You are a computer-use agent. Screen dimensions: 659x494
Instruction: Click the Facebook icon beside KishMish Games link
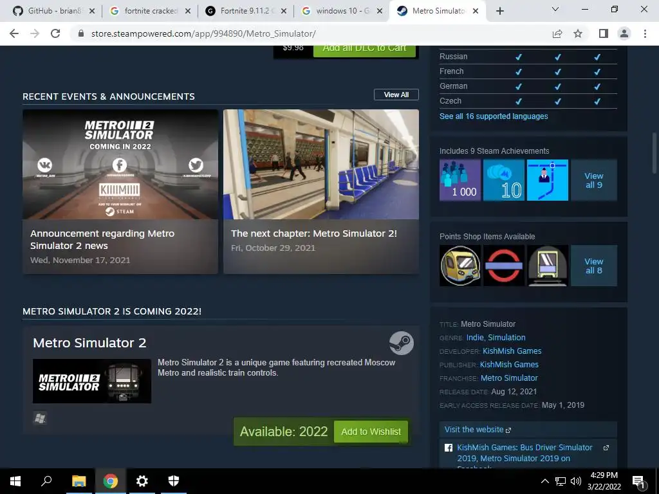(449, 448)
